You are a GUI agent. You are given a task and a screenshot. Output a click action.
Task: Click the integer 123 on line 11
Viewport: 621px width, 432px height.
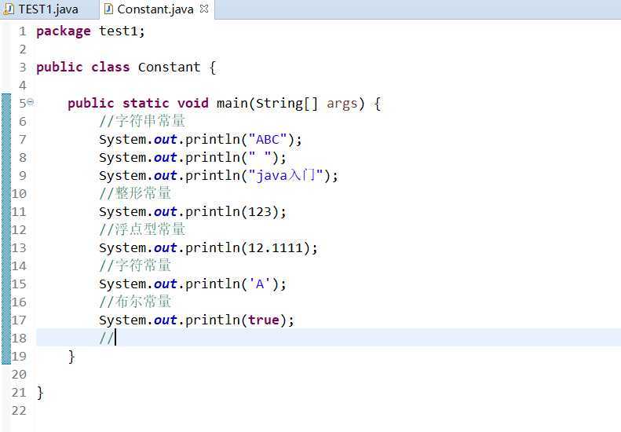tap(260, 211)
